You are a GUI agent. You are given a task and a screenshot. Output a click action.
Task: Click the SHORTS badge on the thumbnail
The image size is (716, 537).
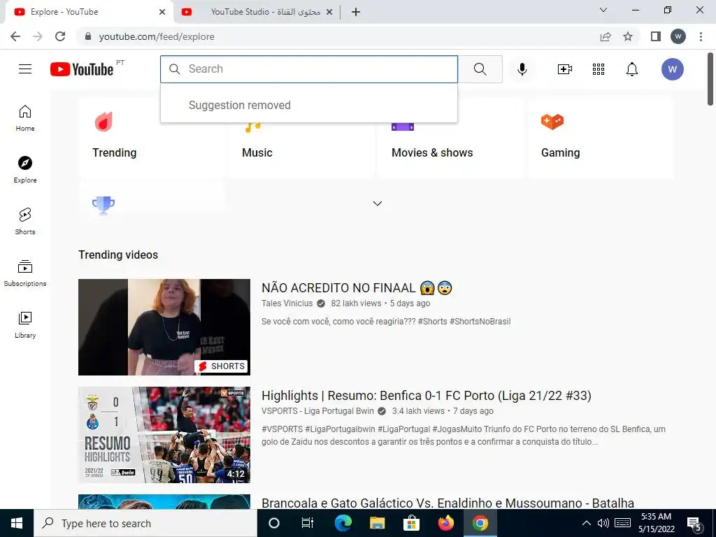point(222,366)
